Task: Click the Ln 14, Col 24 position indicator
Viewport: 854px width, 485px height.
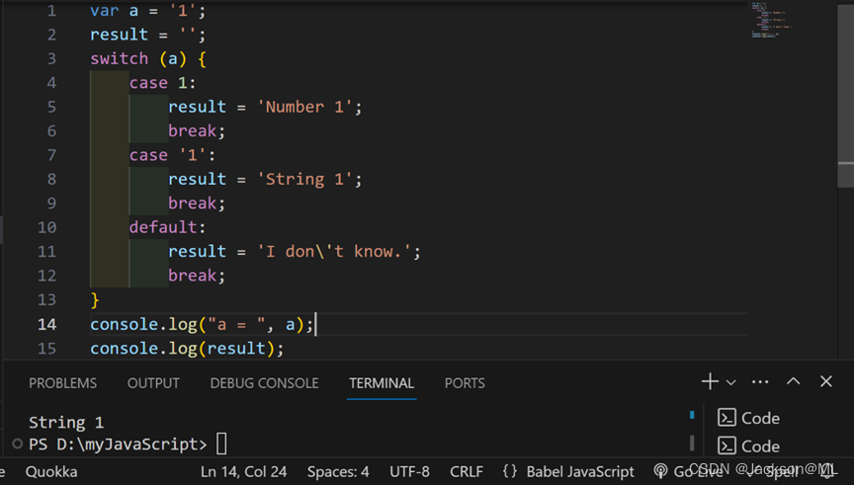Action: [243, 472]
